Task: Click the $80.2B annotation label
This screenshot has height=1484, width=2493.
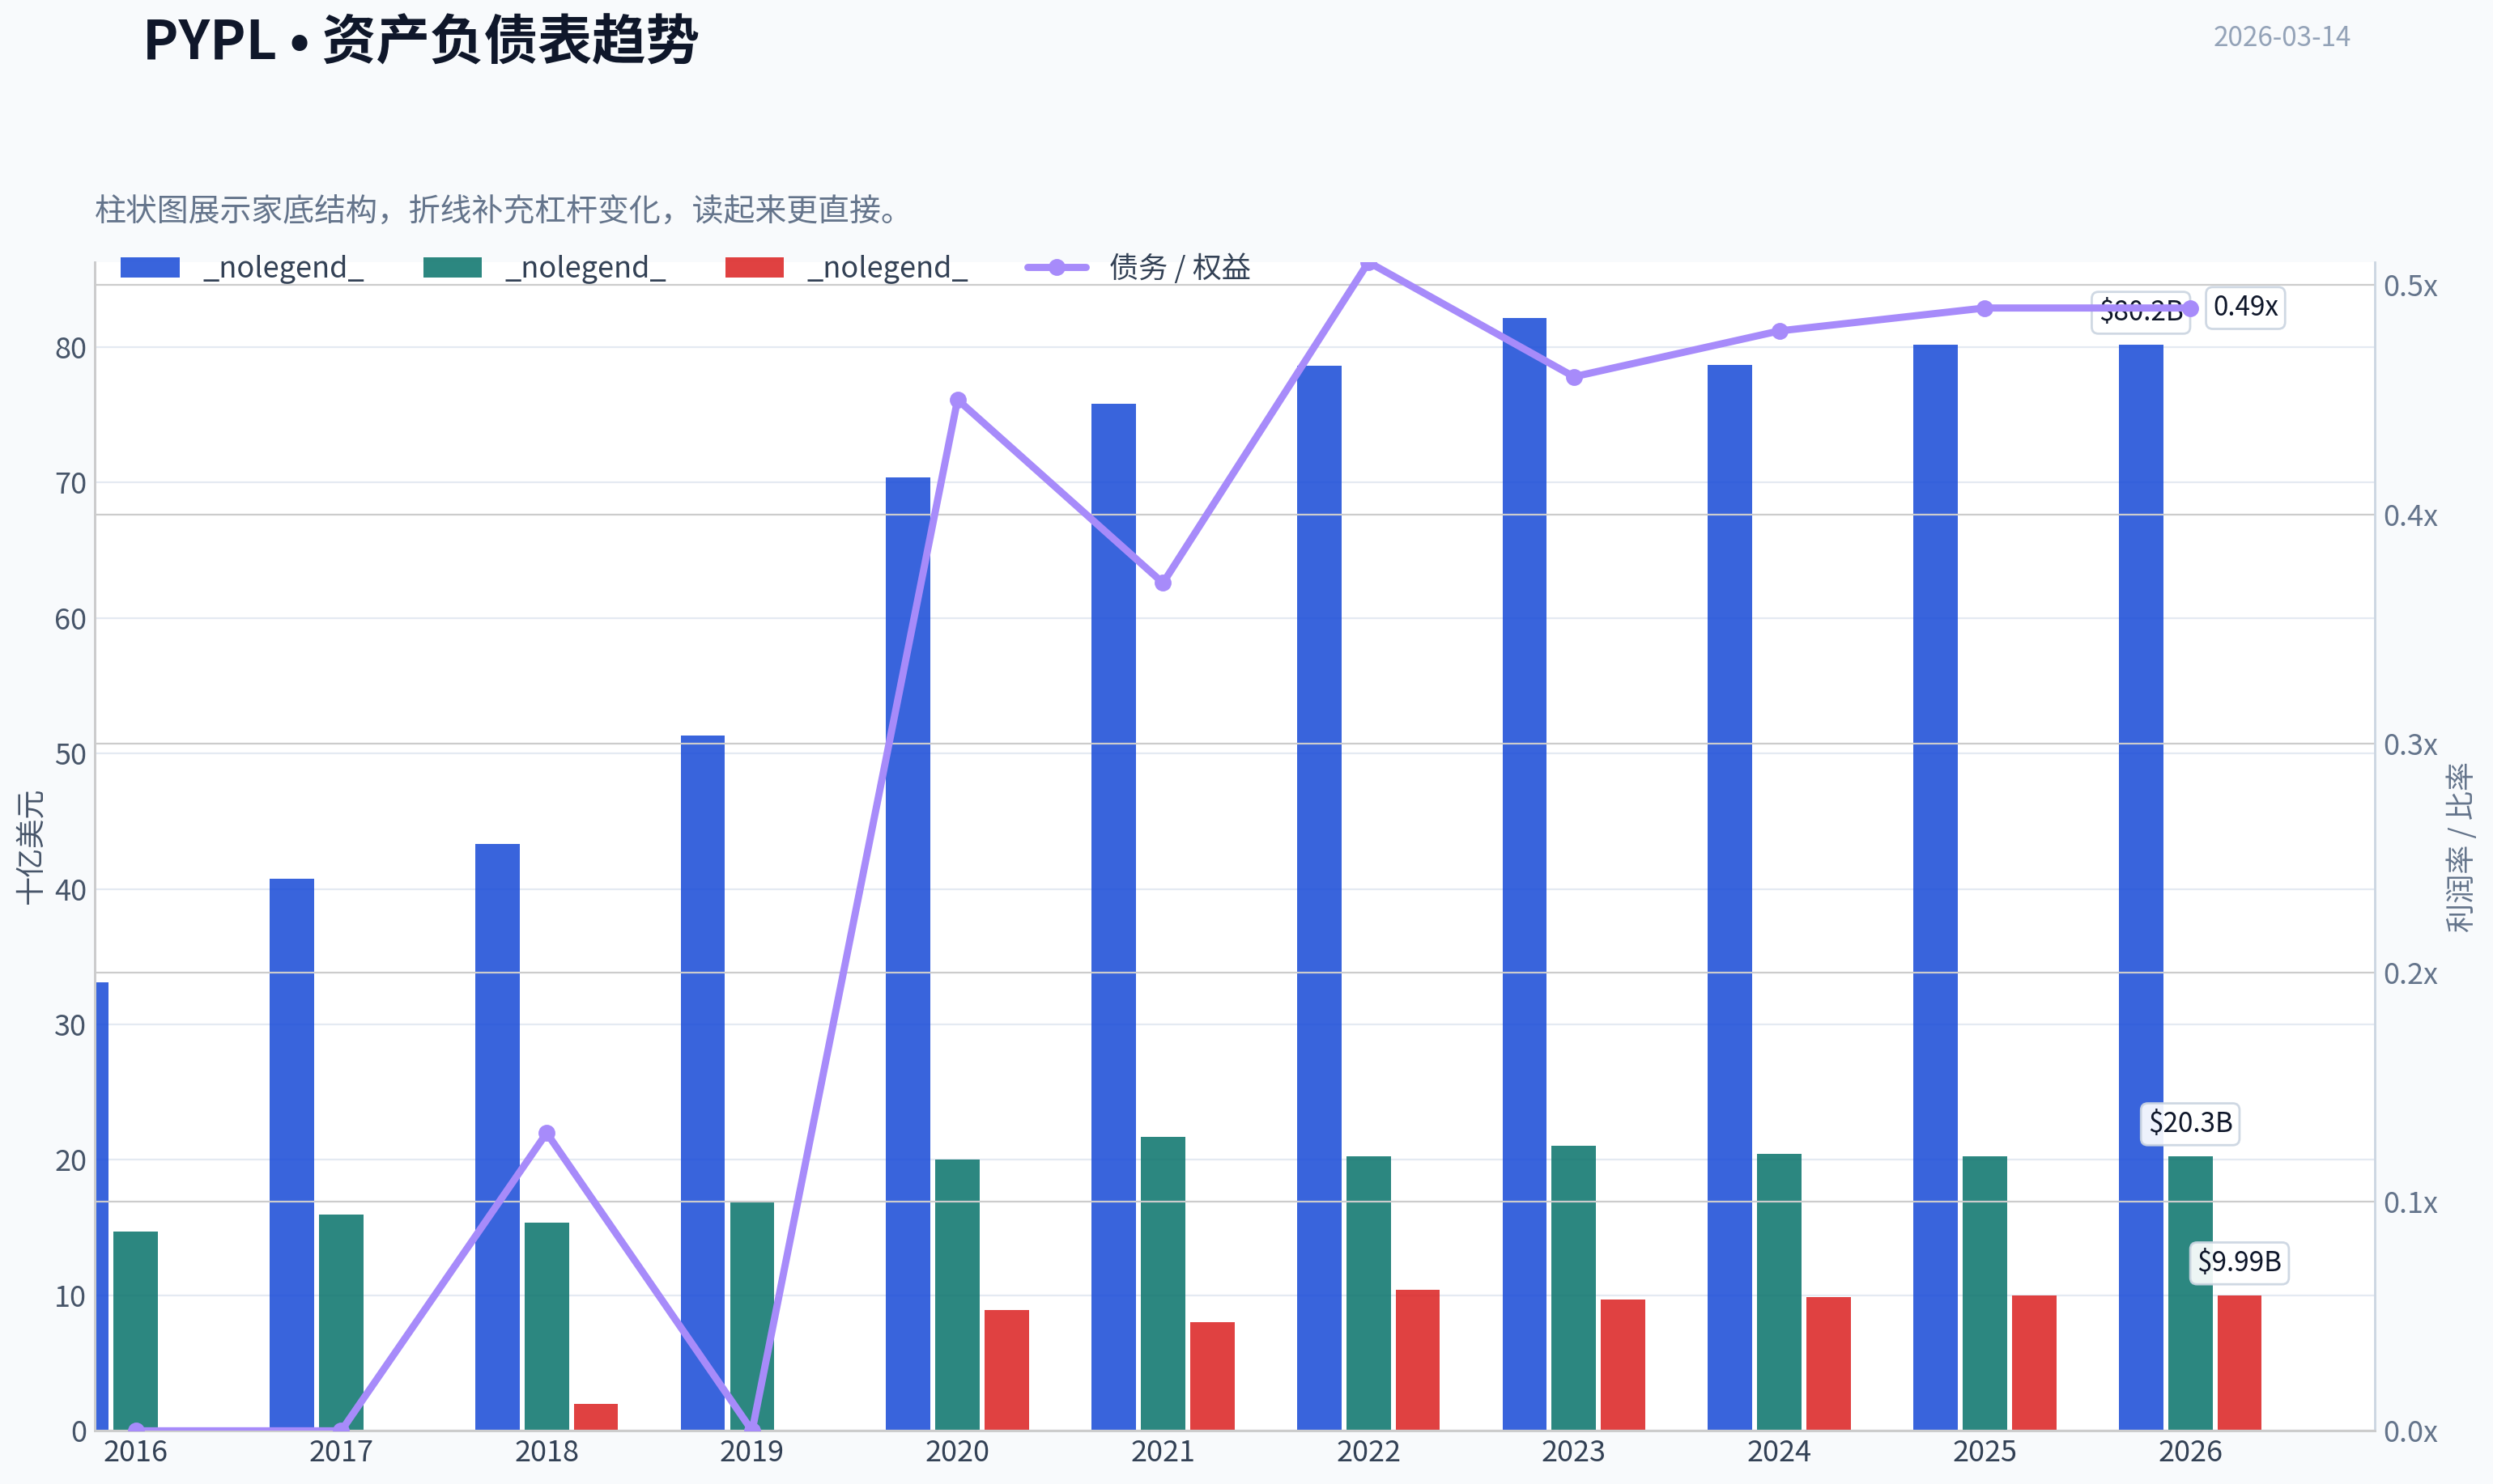Action: click(x=2141, y=311)
